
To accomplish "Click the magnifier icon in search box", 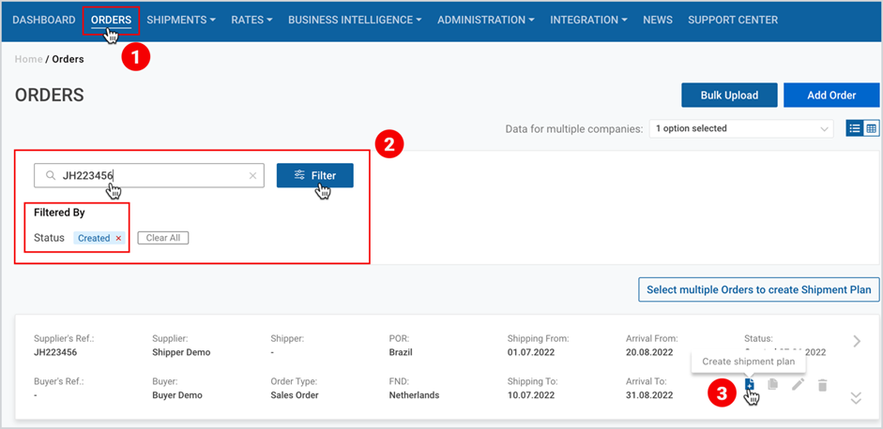I will point(50,175).
